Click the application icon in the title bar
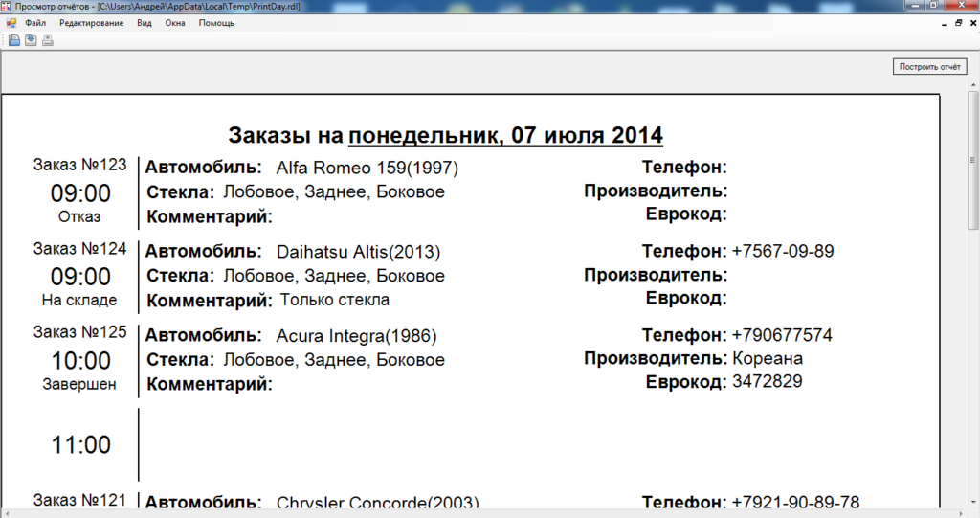 (x=6, y=6)
